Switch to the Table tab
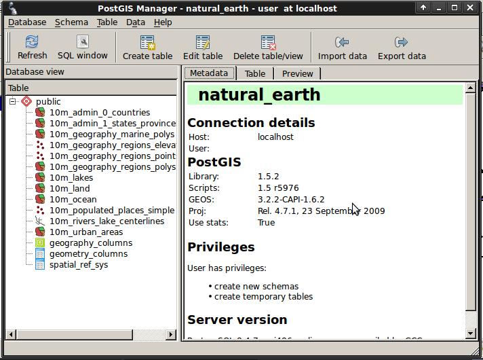483x360 pixels. tap(255, 74)
